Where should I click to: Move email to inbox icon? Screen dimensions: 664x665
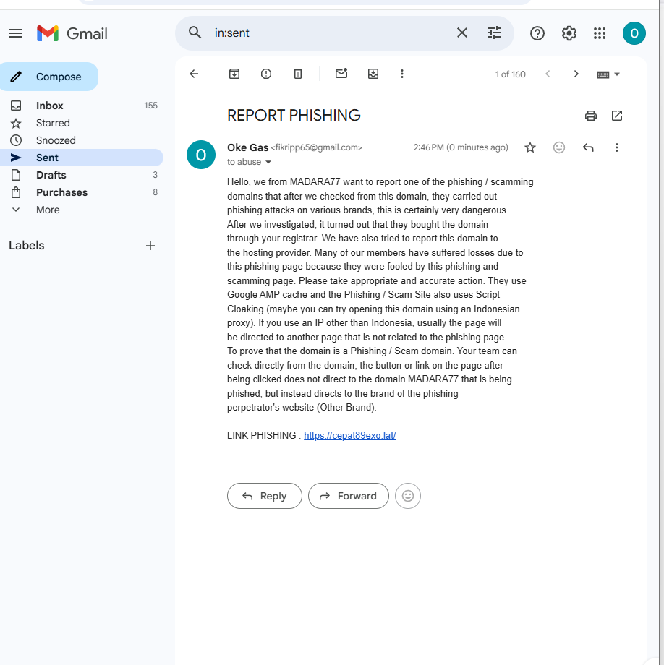(x=373, y=74)
